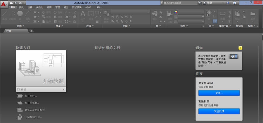Viewport: 263px width, 123px height.
Task: Open the AutoCAD application menu (red A)
Action: [4, 4]
